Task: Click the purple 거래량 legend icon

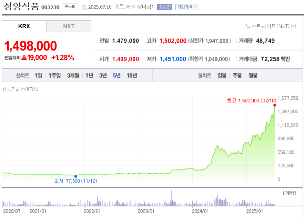Action: coord(283,193)
